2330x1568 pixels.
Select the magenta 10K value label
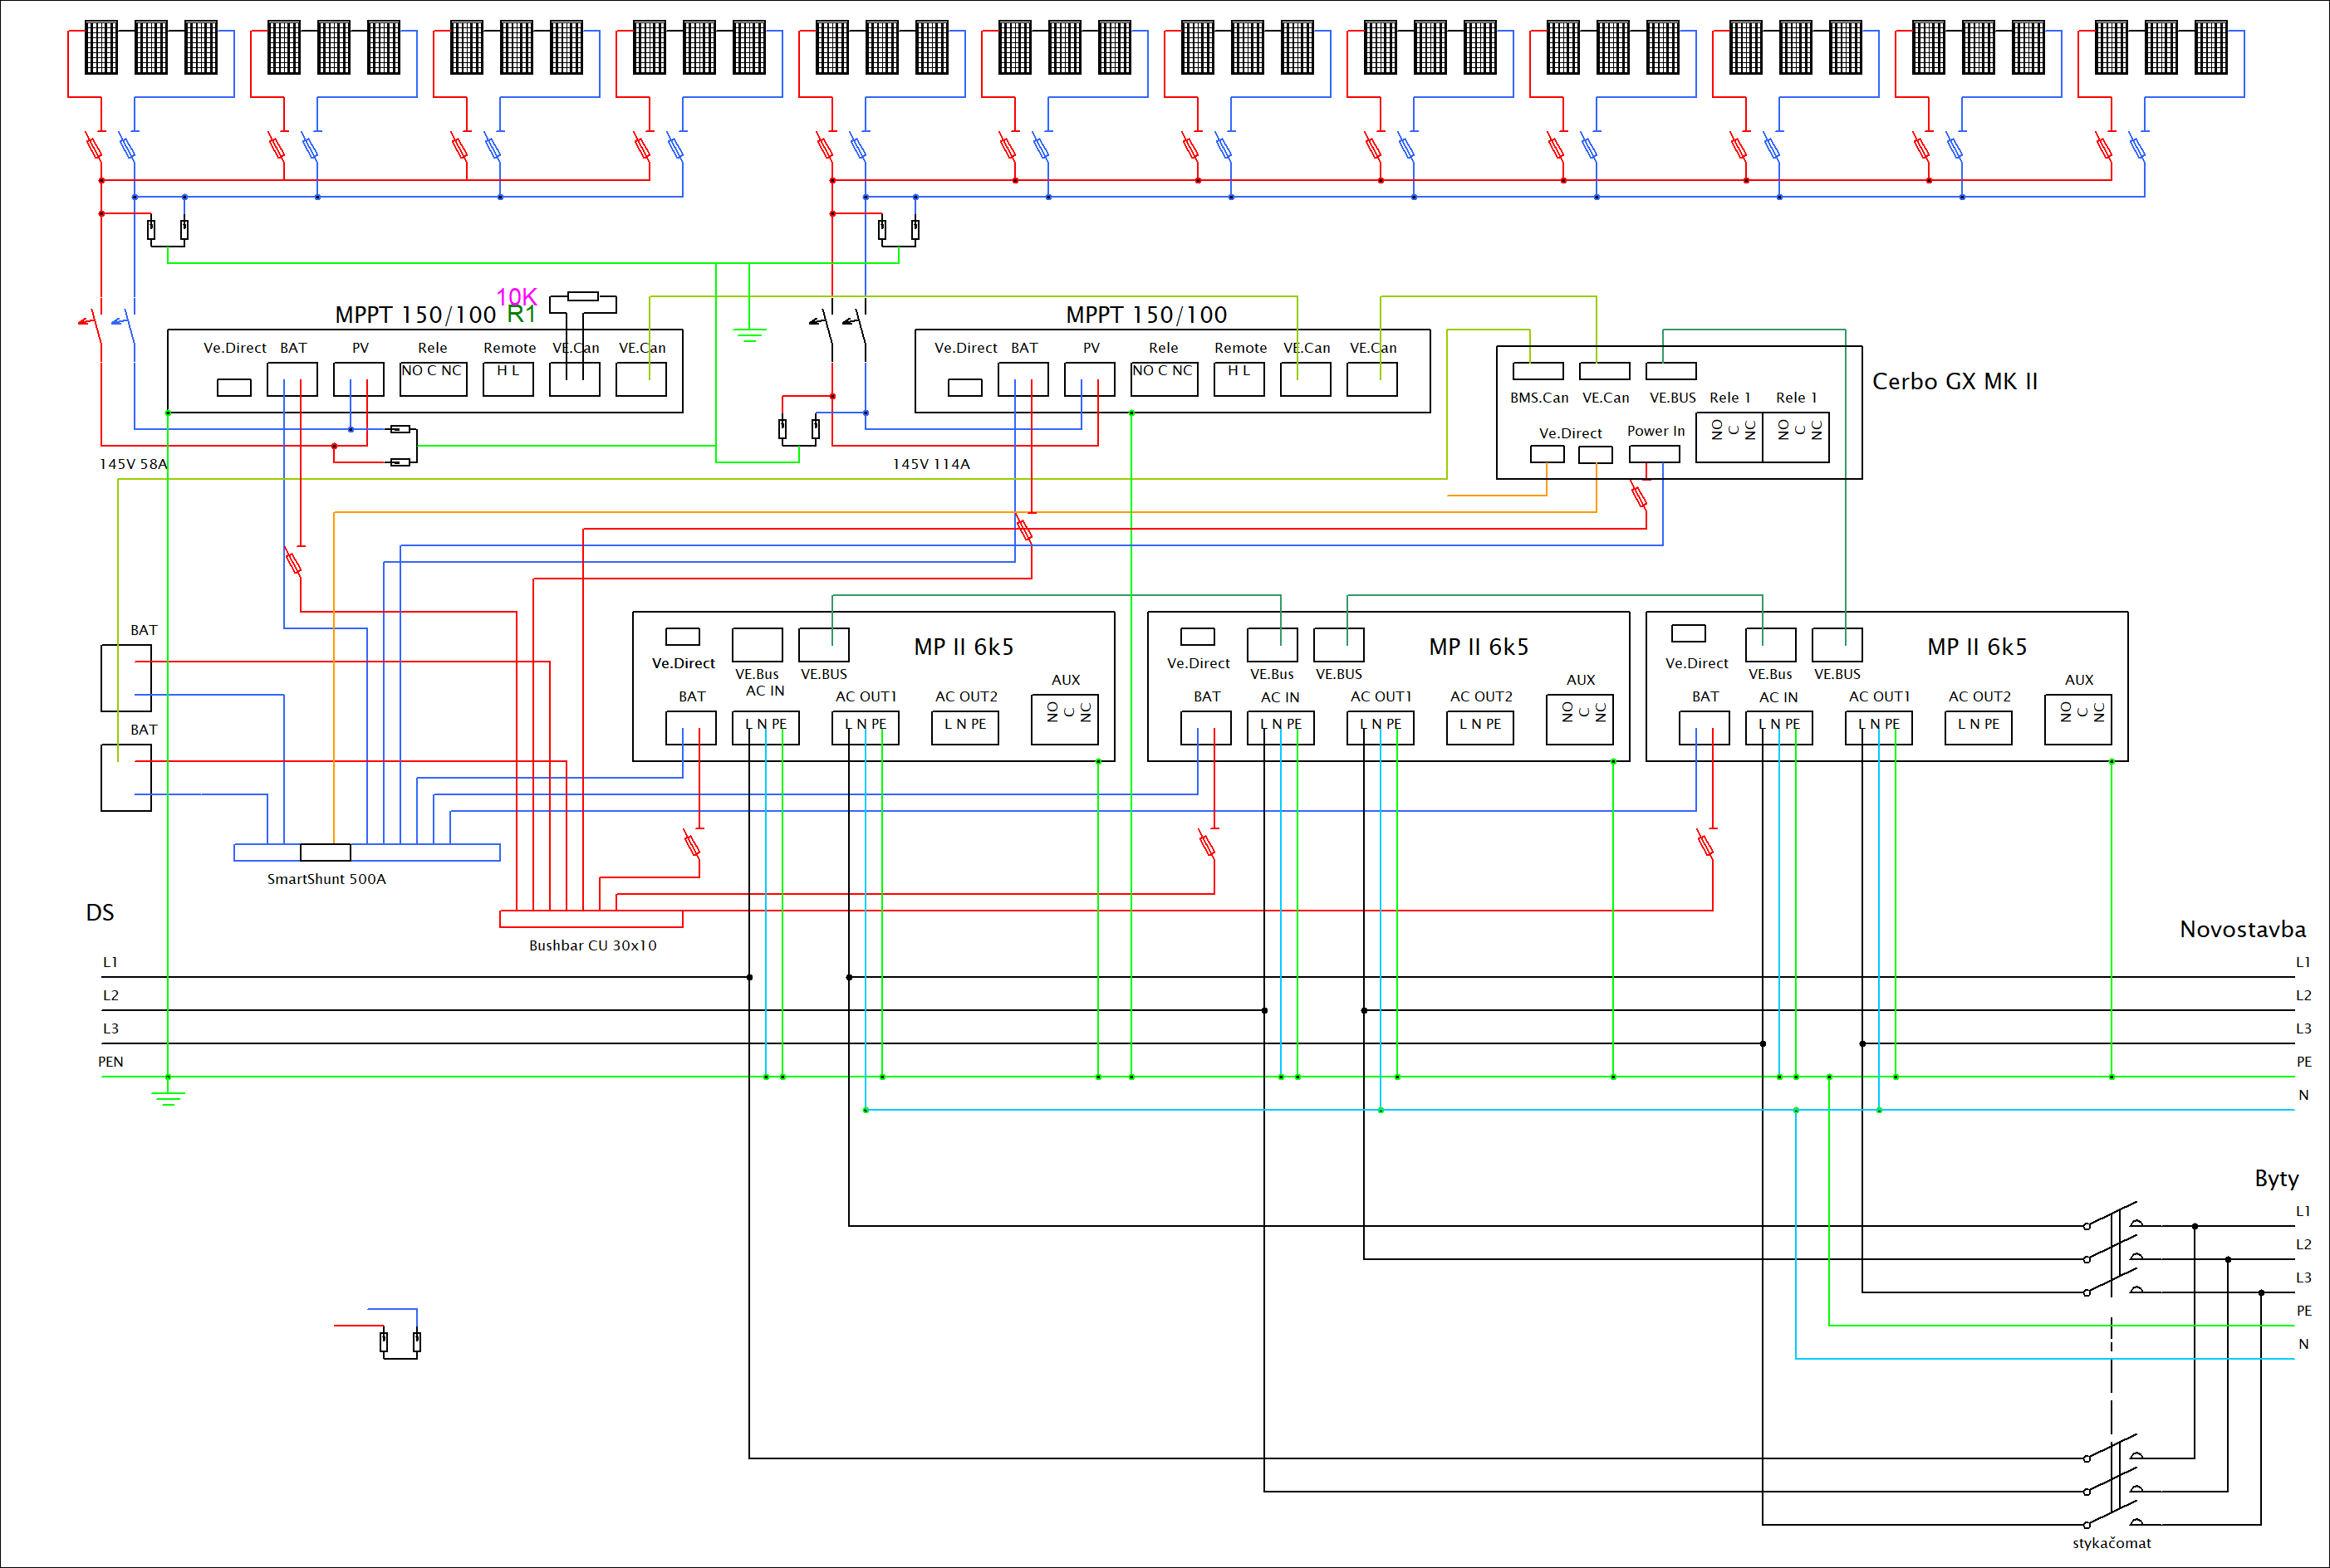(516, 296)
